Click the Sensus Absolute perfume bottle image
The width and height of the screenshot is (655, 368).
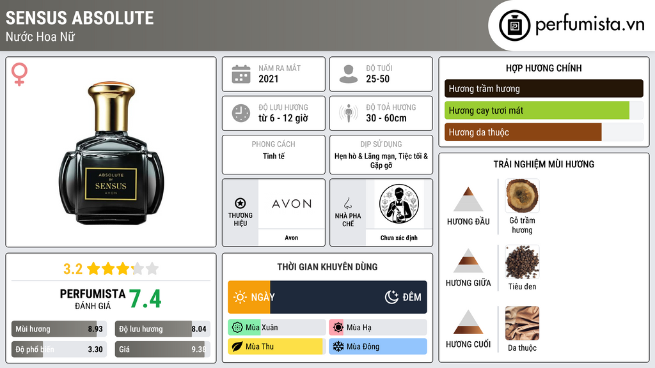[x=111, y=153]
